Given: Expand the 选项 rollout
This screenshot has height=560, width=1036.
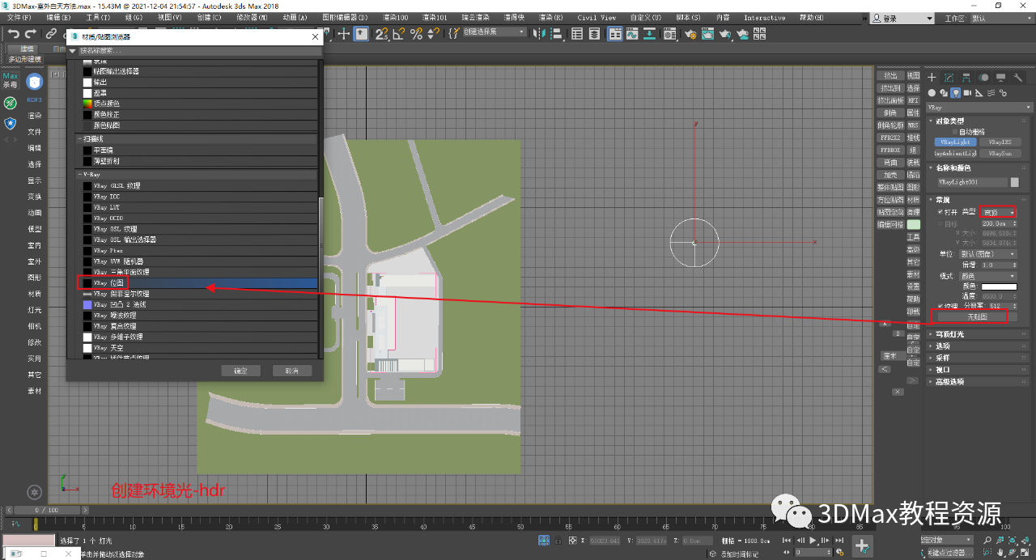Looking at the screenshot, I should point(979,346).
